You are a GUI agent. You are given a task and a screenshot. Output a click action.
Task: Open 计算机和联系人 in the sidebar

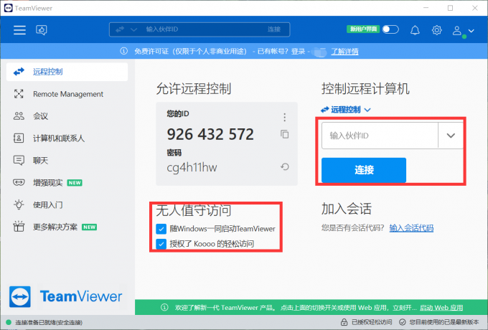point(67,138)
